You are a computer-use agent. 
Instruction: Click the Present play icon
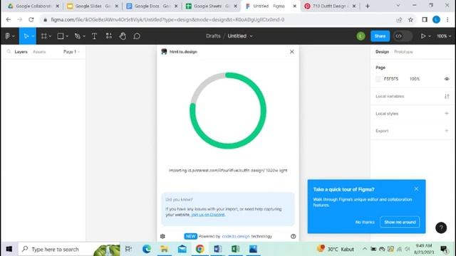coord(423,36)
